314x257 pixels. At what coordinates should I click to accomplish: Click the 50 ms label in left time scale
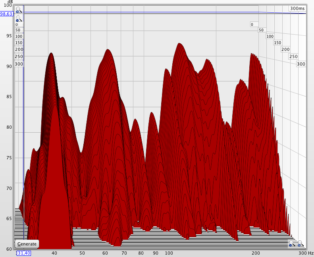pos(18,30)
